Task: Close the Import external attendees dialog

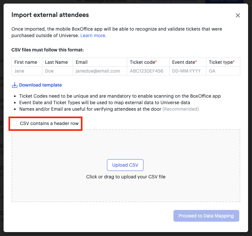Action: coord(238,15)
